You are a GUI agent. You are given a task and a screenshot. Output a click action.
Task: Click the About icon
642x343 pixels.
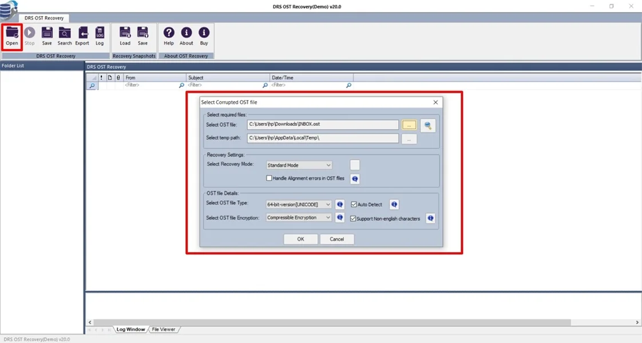[187, 37]
